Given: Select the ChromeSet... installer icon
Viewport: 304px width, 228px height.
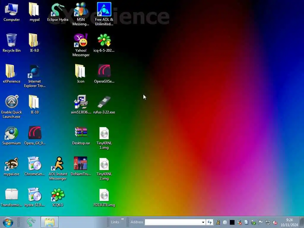Looking at the screenshot, I should (x=34, y=166).
